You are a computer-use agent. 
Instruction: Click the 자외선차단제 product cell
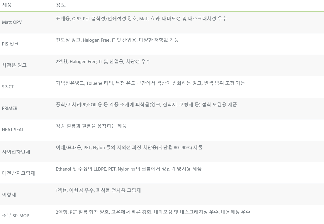pyautogui.click(x=16, y=152)
